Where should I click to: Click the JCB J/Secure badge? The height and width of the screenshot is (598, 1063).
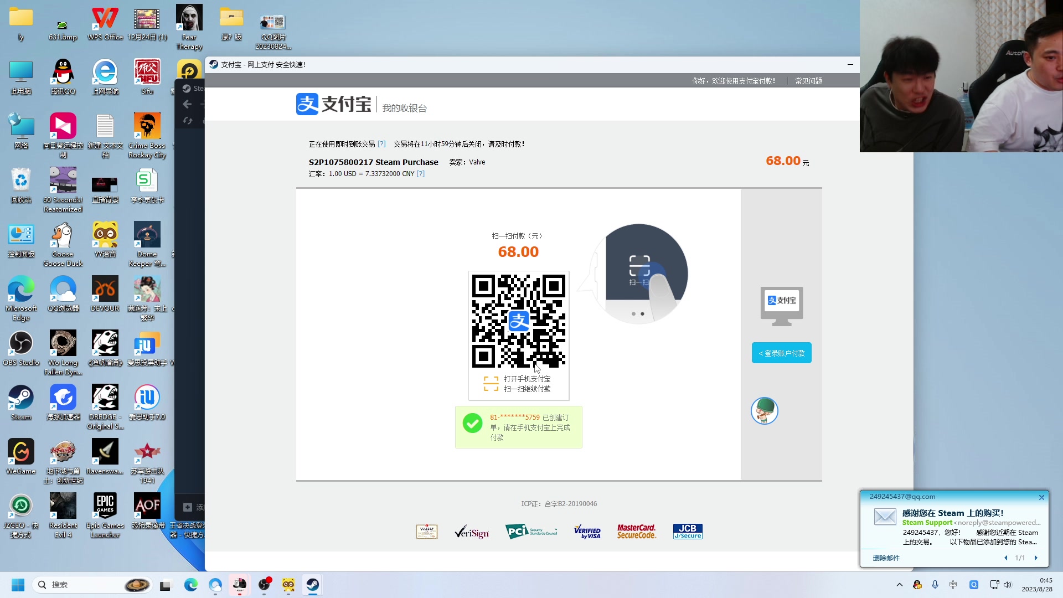pos(688,532)
